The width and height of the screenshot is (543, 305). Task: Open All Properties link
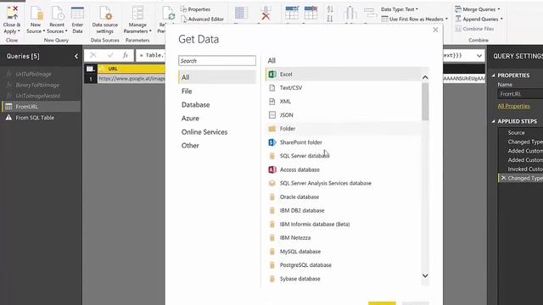[x=513, y=106]
